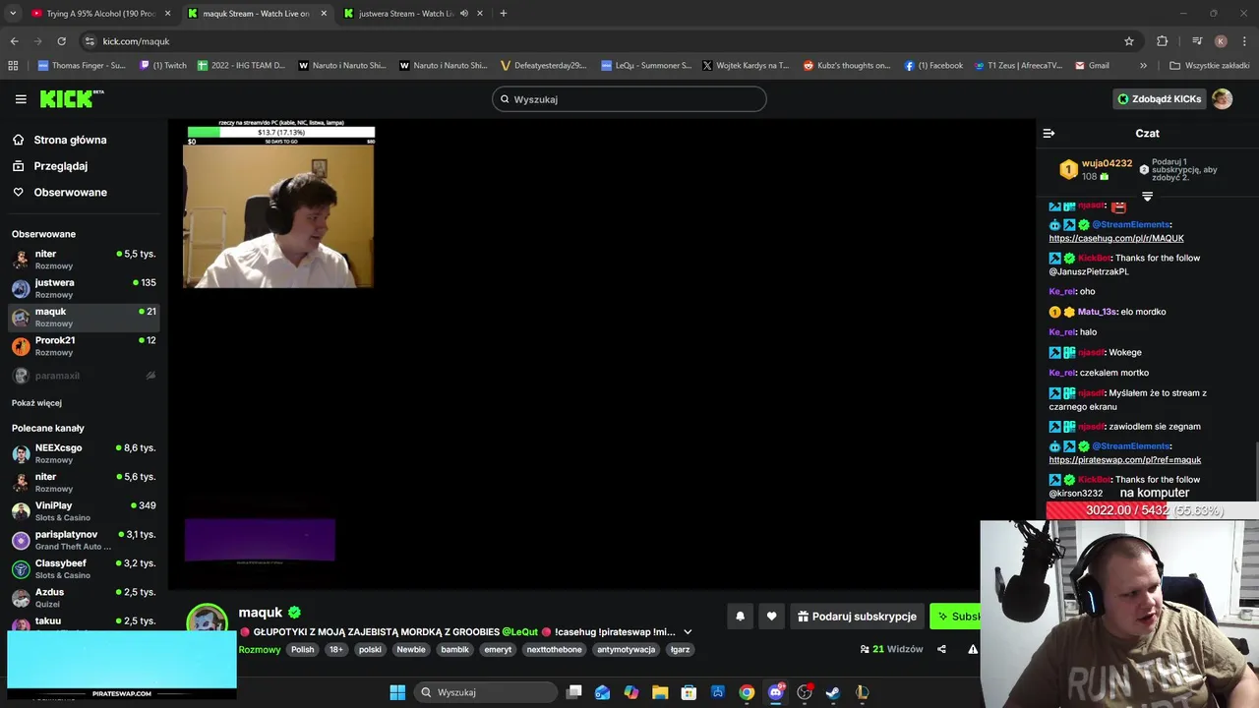Click the KICK logo
Image resolution: width=1259 pixels, height=708 pixels.
pos(71,98)
